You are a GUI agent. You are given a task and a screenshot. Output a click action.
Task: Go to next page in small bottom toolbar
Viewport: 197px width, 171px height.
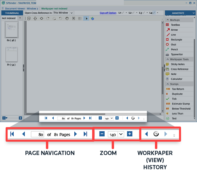(x=84, y=118)
